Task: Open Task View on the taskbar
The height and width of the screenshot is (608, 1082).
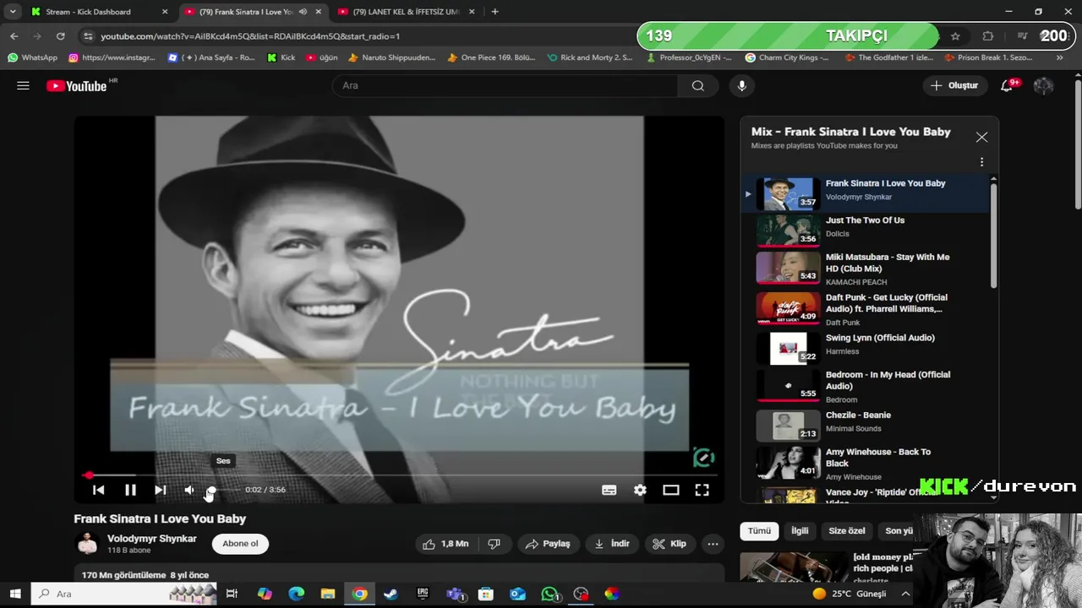Action: pyautogui.click(x=232, y=594)
